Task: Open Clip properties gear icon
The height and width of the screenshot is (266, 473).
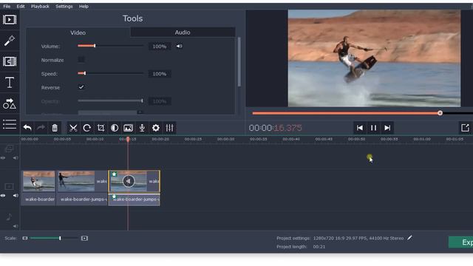Action: 156,128
